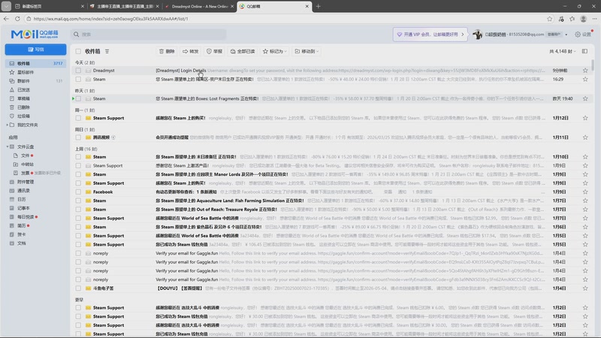Select the checkbox for the Facebook email
This screenshot has width=601, height=338.
tap(78, 192)
